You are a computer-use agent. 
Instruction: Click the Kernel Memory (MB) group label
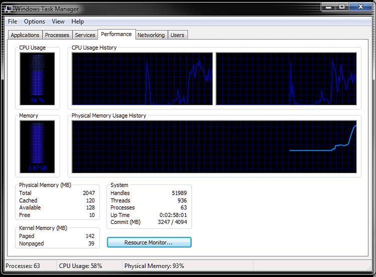tap(43, 228)
